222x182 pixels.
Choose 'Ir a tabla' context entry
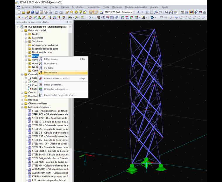[63, 68]
